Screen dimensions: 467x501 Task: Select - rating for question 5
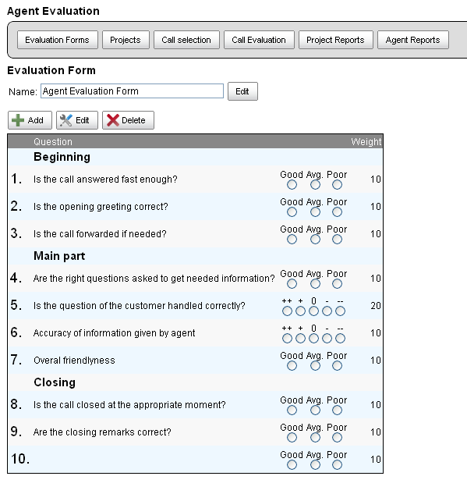(327, 311)
